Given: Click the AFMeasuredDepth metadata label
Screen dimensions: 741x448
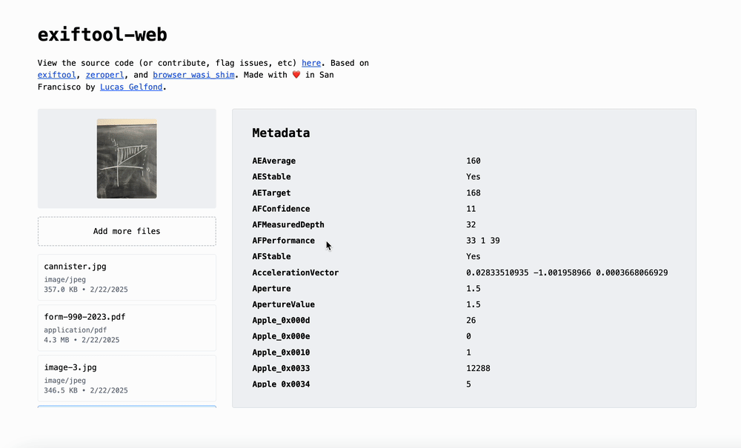Looking at the screenshot, I should click(288, 224).
